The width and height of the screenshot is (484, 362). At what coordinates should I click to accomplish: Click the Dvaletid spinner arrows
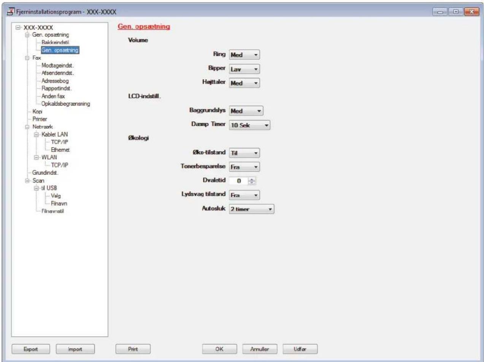[x=252, y=181]
